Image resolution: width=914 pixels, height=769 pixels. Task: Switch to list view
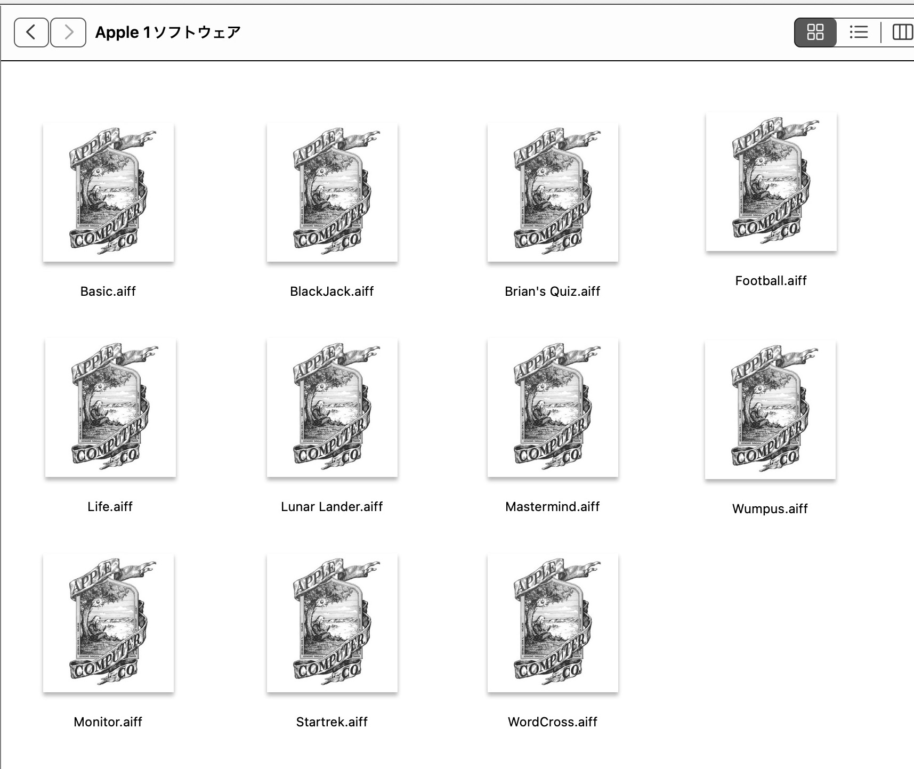tap(859, 32)
